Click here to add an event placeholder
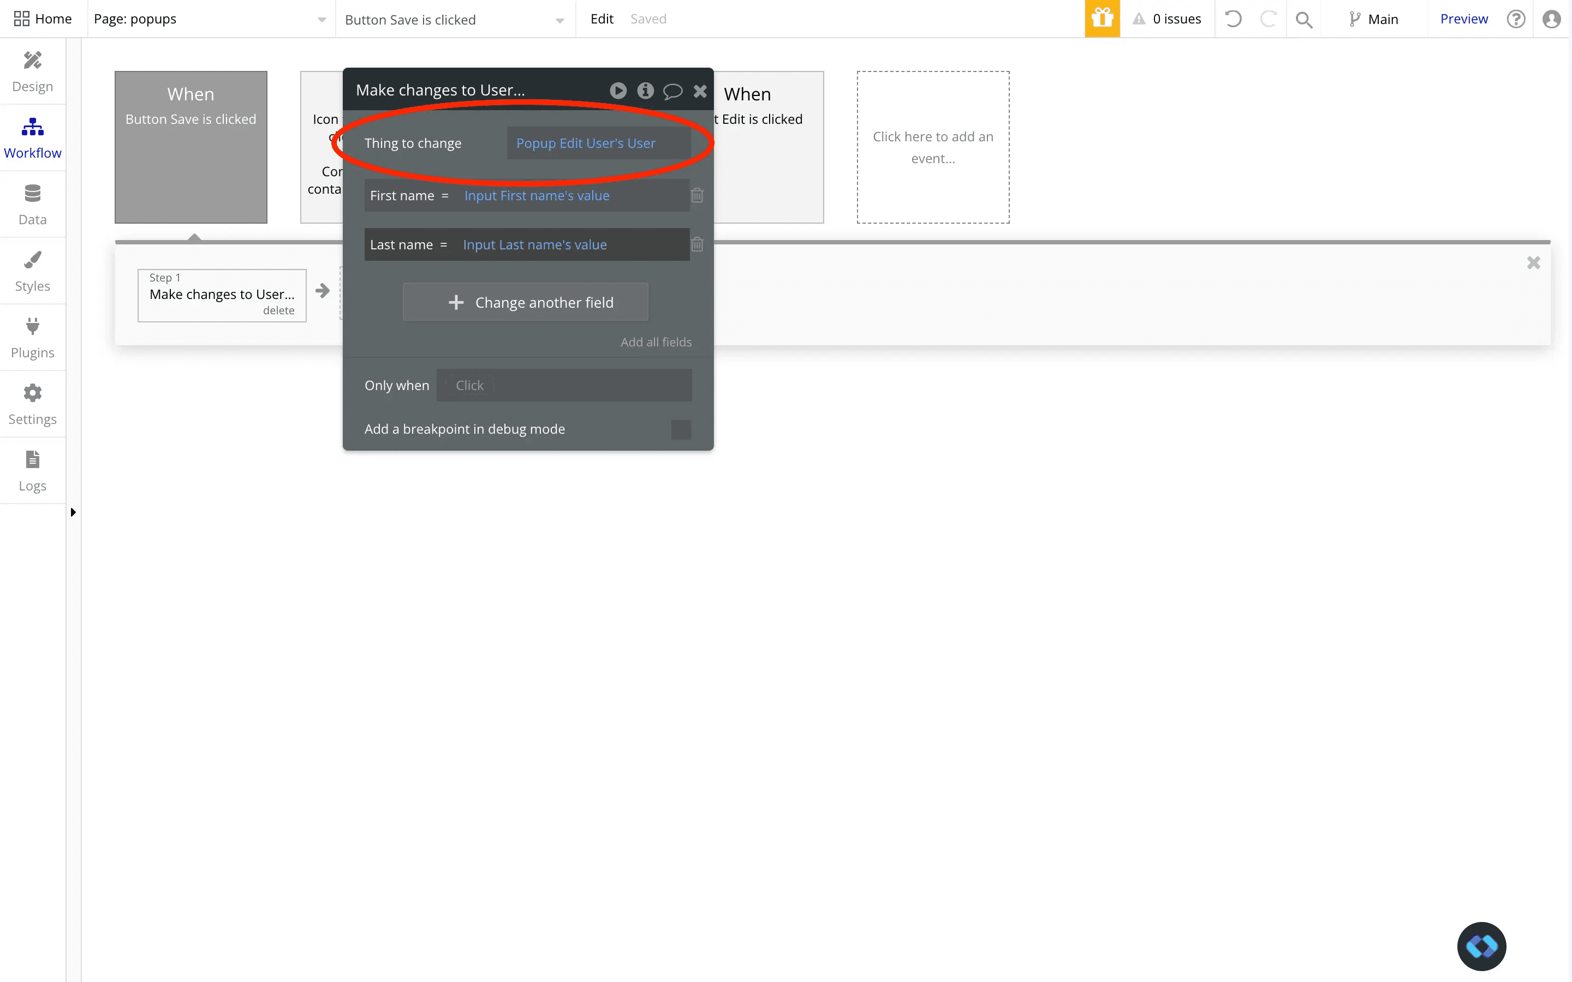This screenshot has width=1572, height=982. (933, 147)
